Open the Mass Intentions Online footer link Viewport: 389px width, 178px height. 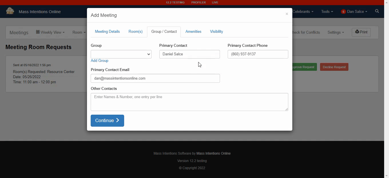click(213, 153)
